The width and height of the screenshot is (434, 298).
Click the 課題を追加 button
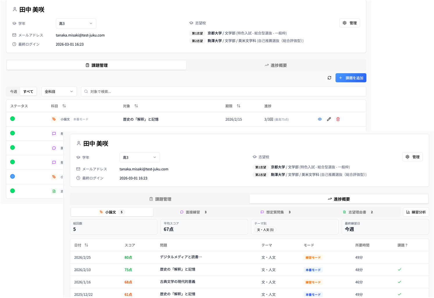click(351, 78)
